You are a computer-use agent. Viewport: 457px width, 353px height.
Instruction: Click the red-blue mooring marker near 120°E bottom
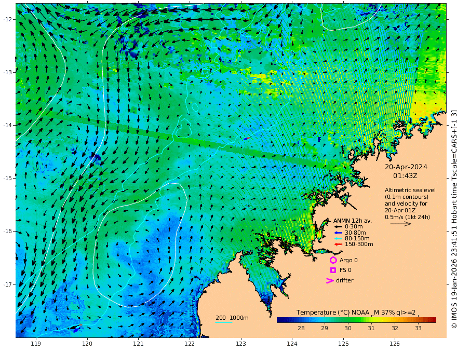77,328
